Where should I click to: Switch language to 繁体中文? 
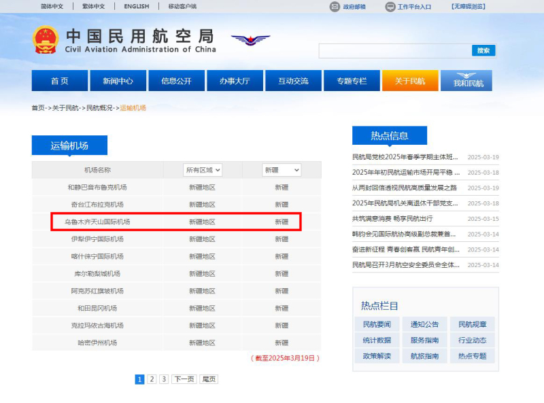click(94, 6)
